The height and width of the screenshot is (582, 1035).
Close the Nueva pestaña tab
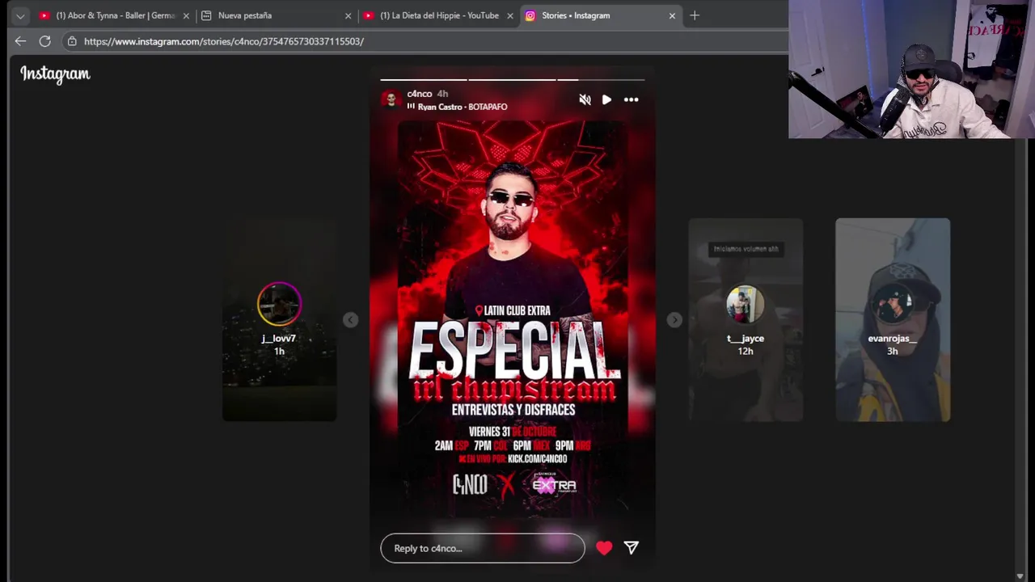coord(348,15)
